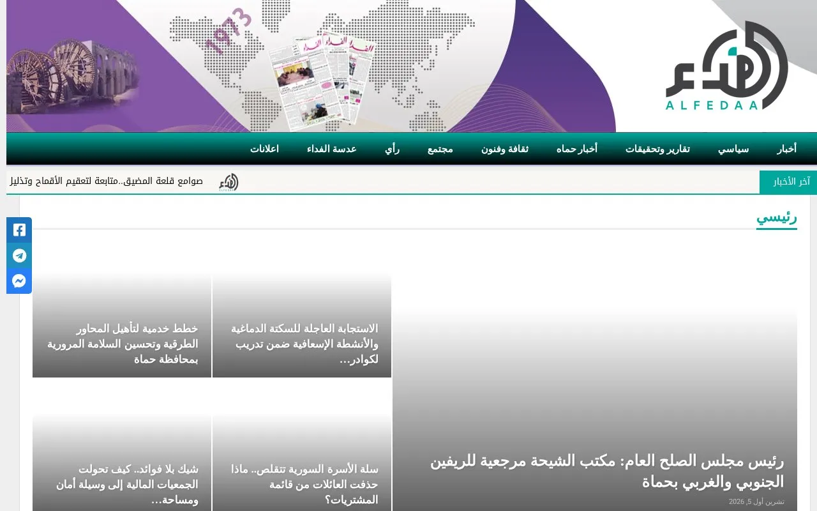Go to the ثقافة وفنون section
This screenshot has width=817, height=511.
[x=505, y=149]
